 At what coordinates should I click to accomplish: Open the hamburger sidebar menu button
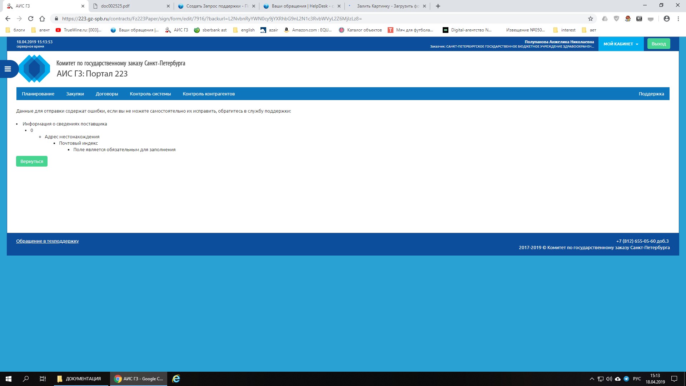tap(8, 69)
